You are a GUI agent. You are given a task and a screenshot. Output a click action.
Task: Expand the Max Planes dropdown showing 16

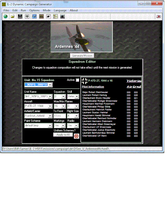click(63, 106)
